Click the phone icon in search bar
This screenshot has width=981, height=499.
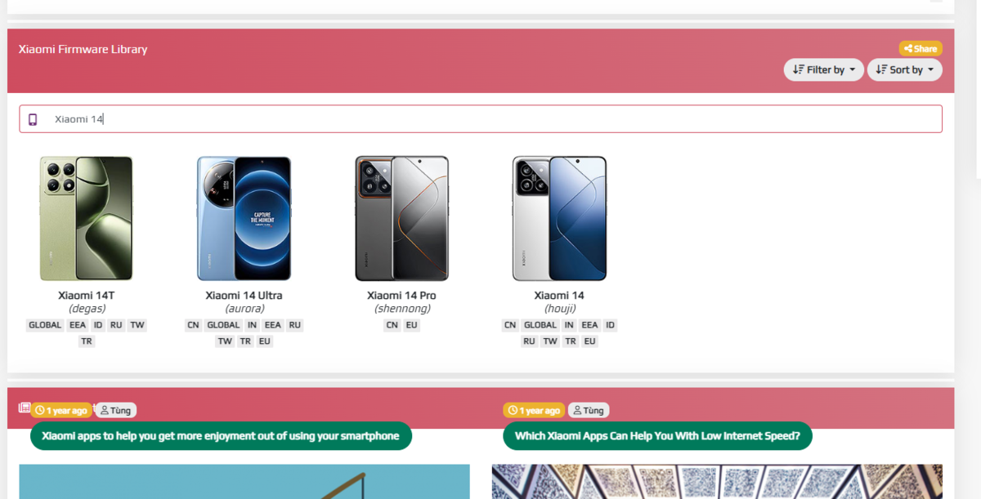pos(33,119)
